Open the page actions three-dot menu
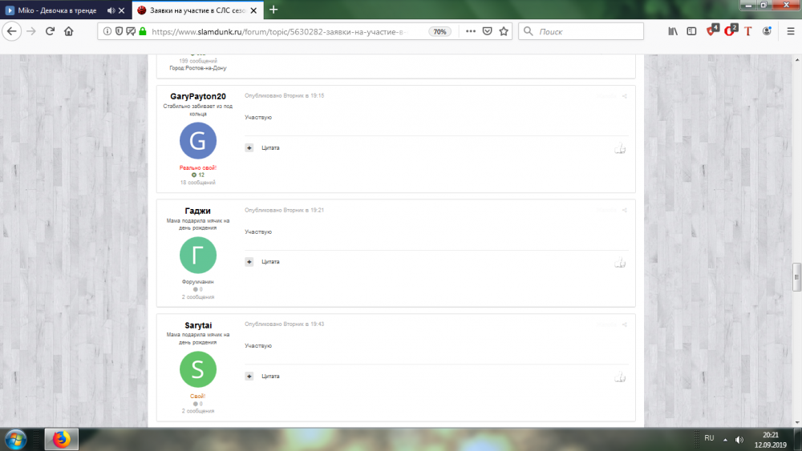 [469, 31]
